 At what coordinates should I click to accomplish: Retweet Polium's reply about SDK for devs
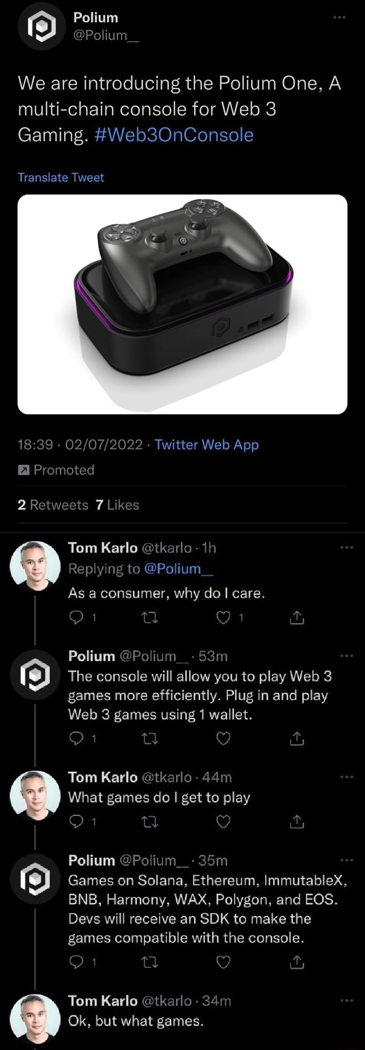coord(150,963)
